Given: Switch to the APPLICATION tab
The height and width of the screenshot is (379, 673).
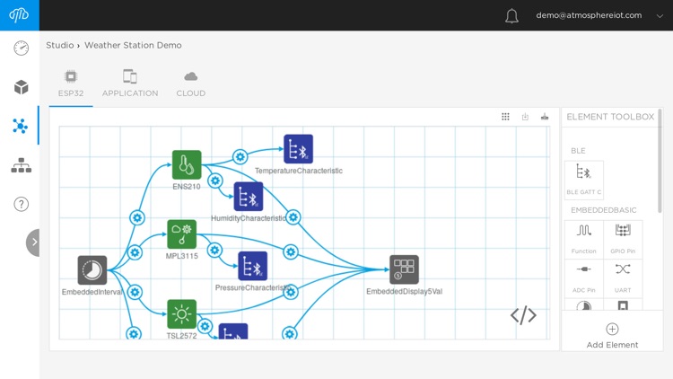Looking at the screenshot, I should coord(130,84).
